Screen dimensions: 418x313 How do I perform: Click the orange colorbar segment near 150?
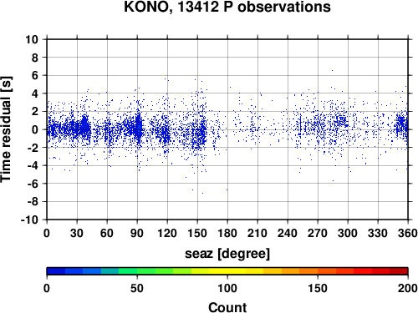pos(318,271)
